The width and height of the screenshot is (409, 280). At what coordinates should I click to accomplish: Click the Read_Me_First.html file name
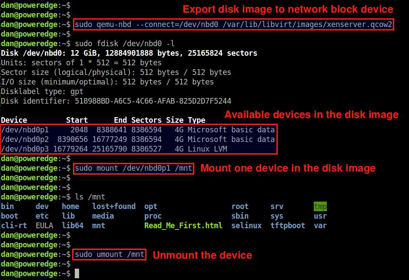pos(183,226)
